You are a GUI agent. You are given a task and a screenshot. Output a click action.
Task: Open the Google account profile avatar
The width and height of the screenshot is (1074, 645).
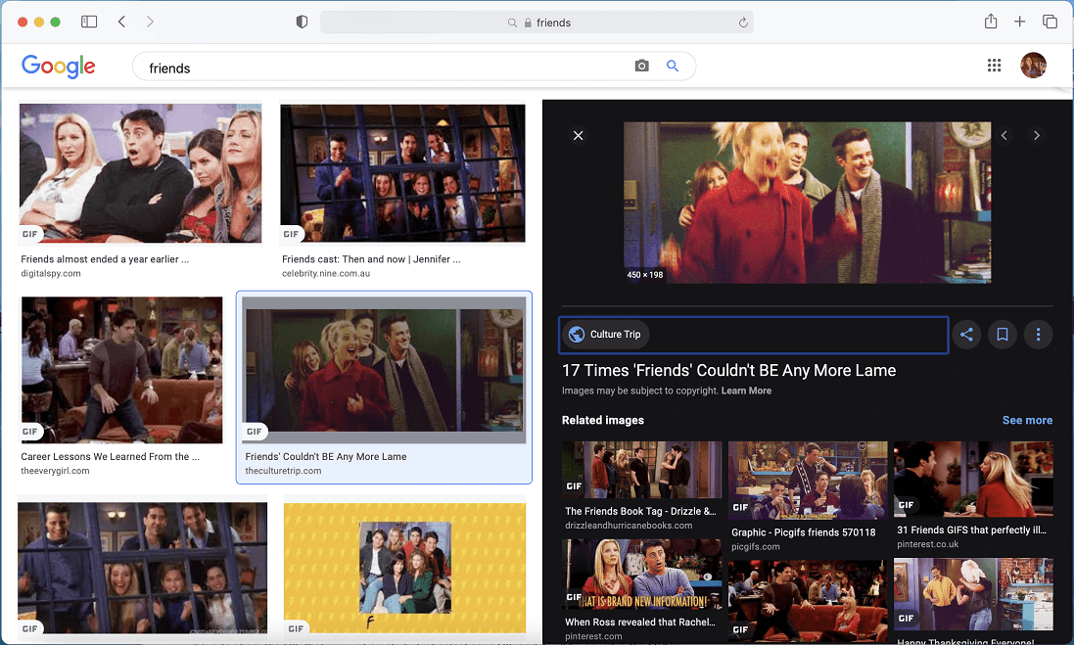(1033, 66)
